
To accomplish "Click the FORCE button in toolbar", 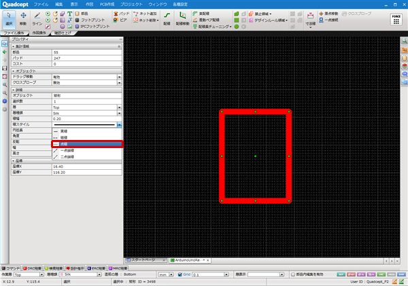I will point(396,18).
